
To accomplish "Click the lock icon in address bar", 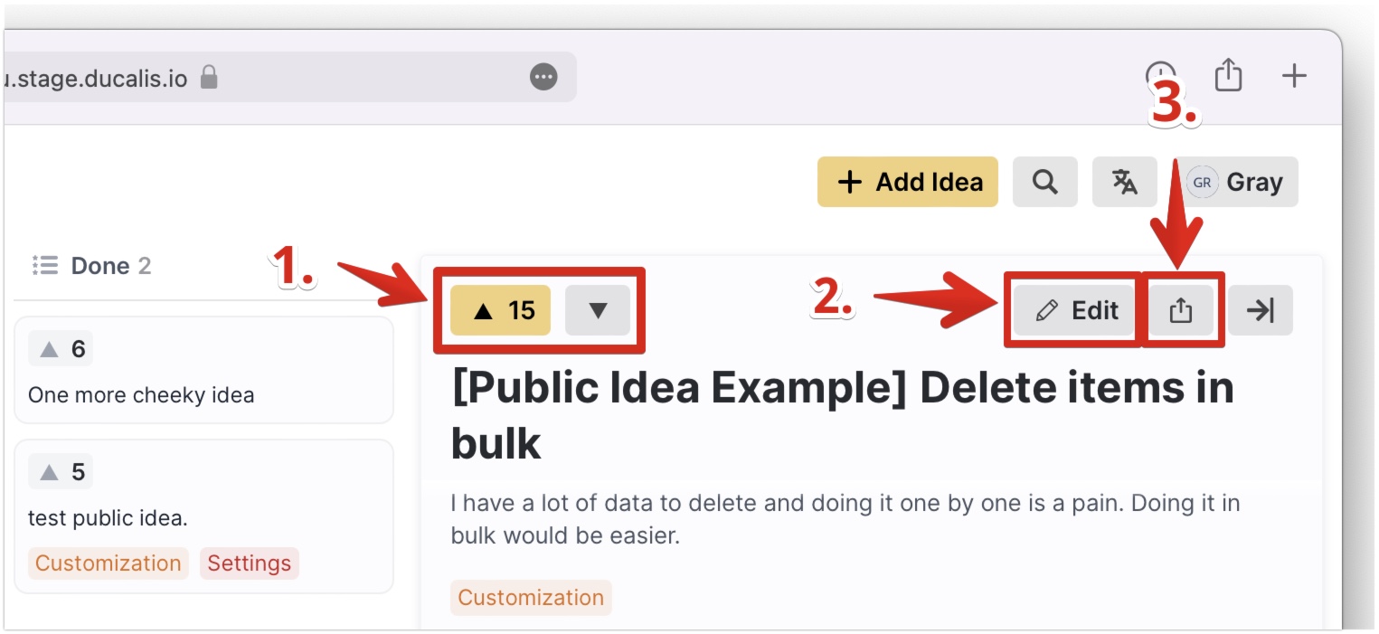I will tap(209, 77).
